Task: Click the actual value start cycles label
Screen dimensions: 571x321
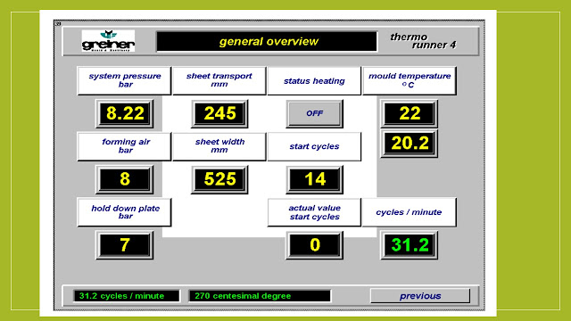Action: tap(314, 212)
